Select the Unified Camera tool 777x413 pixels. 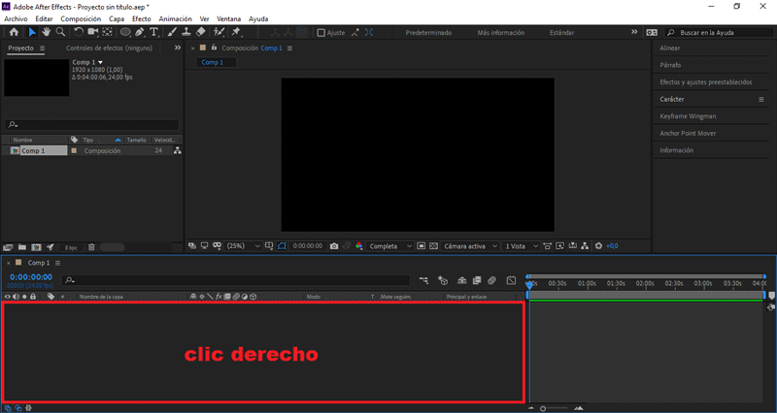(x=92, y=32)
